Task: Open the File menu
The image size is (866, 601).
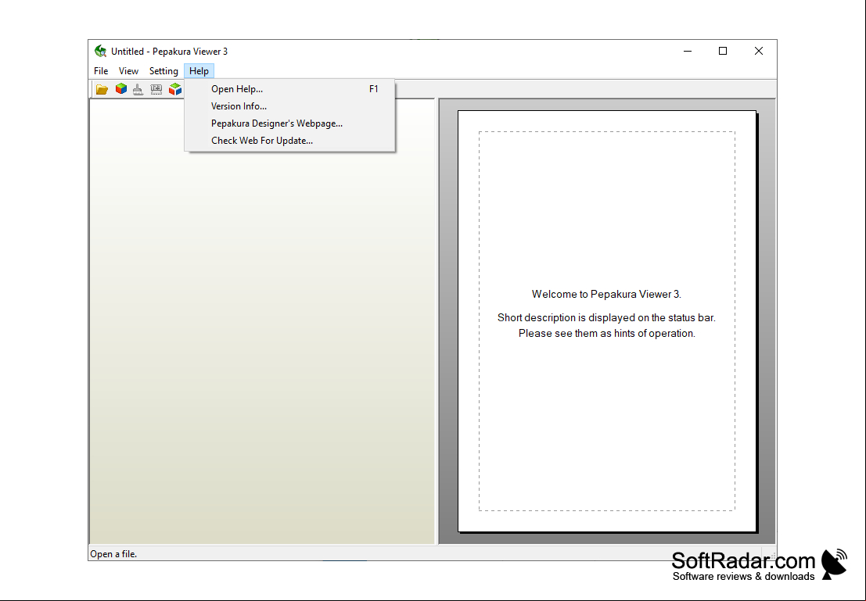Action: coord(100,70)
